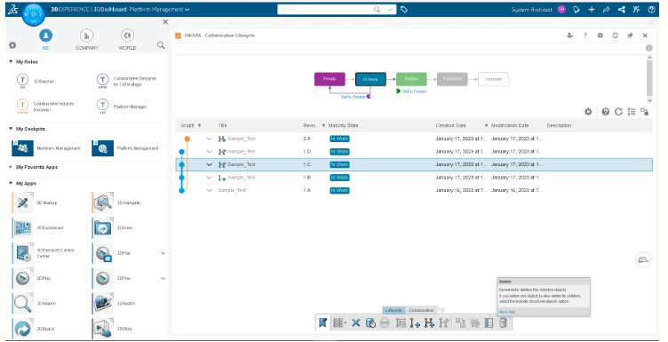Image resolution: width=668 pixels, height=342 pixels.
Task: Switch to the Lifecycle tab
Action: [x=394, y=310]
